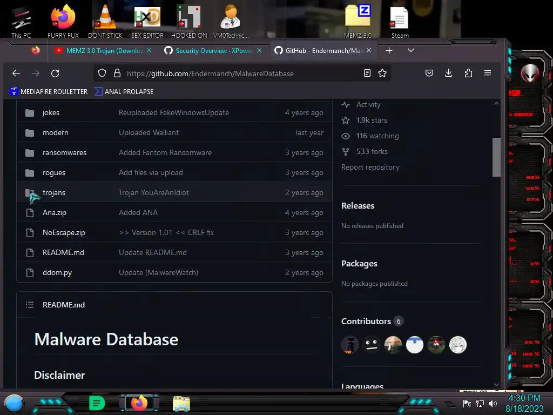Click the page vertical scrollbar thumb
The width and height of the screenshot is (553, 415).
(x=496, y=157)
